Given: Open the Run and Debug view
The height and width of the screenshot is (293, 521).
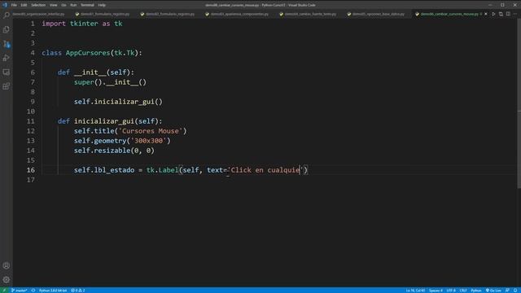Looking at the screenshot, I should click(x=7, y=58).
